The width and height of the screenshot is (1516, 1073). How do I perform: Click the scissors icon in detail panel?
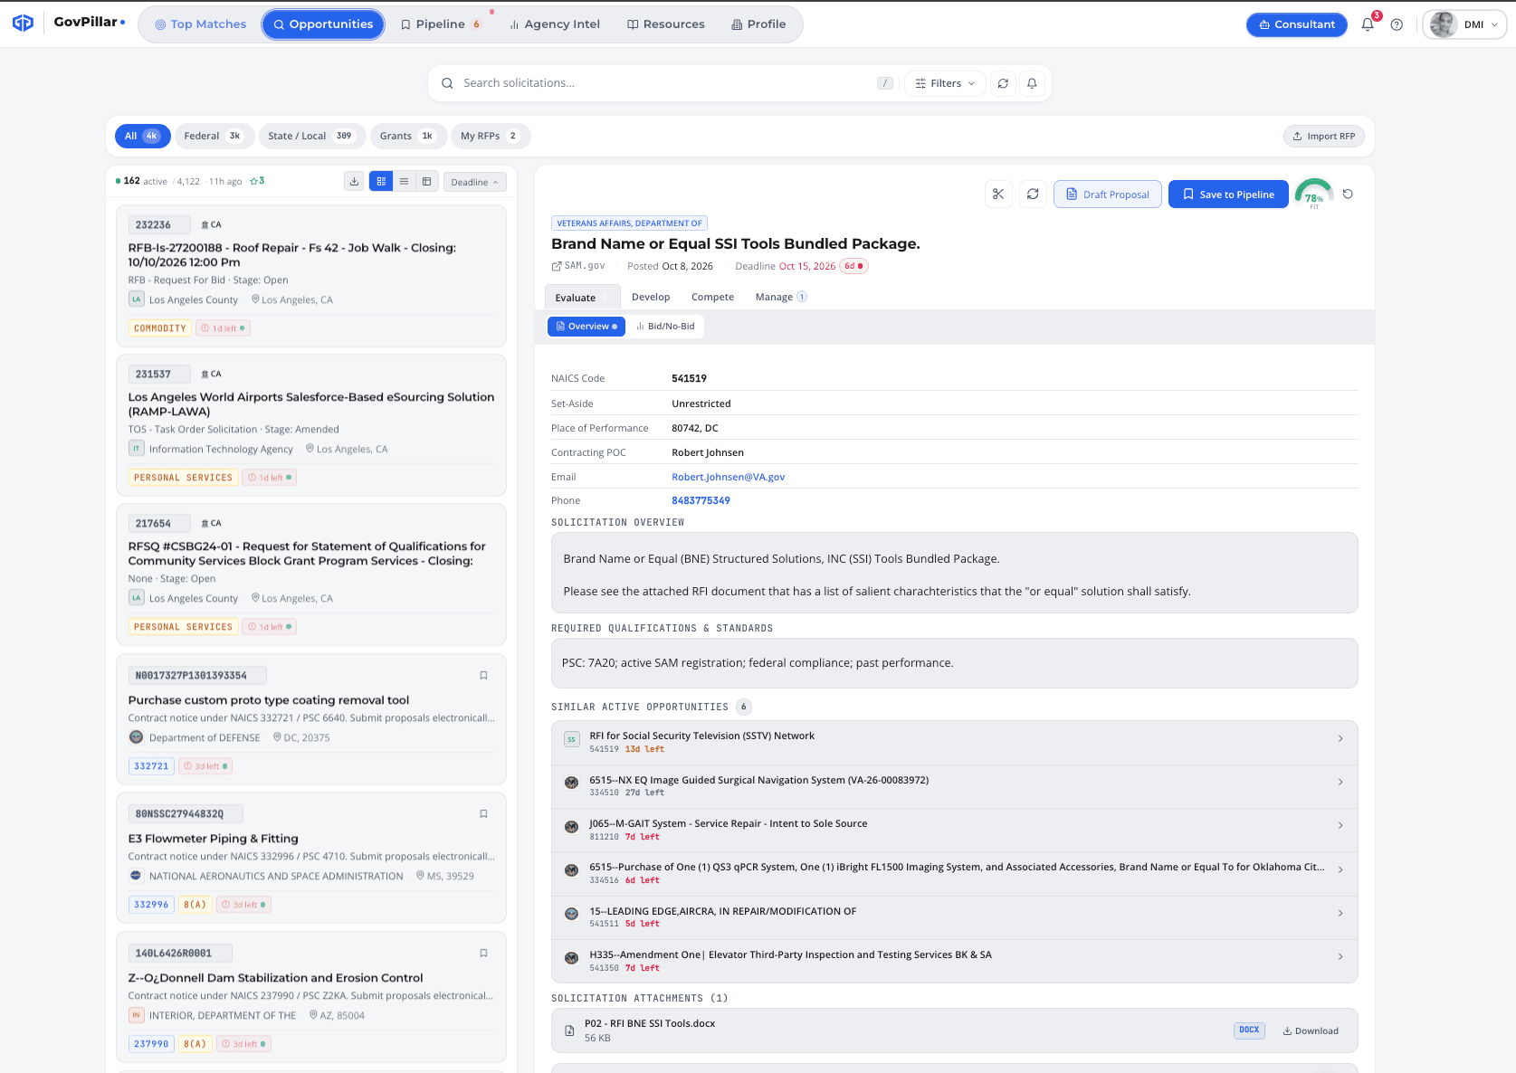click(x=998, y=195)
